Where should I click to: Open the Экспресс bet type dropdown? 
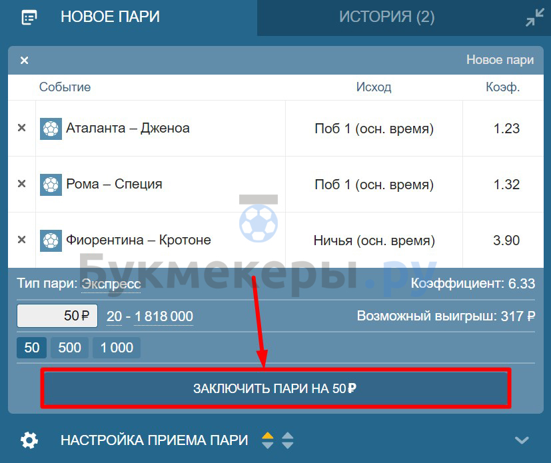[111, 284]
